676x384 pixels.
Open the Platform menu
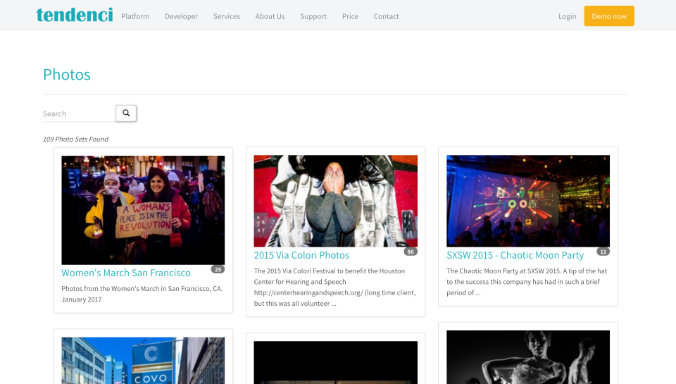point(135,16)
